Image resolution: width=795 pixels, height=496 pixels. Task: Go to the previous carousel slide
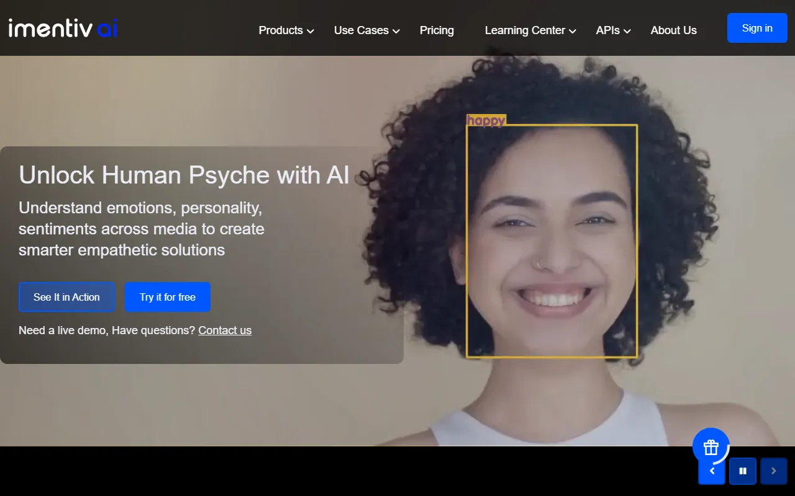pyautogui.click(x=712, y=472)
